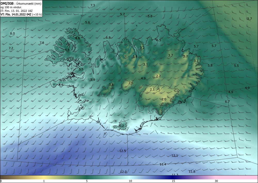The height and width of the screenshot is (183, 258).
Task: Click the '(+10 h)' forecast offset text
Action: [37, 14]
